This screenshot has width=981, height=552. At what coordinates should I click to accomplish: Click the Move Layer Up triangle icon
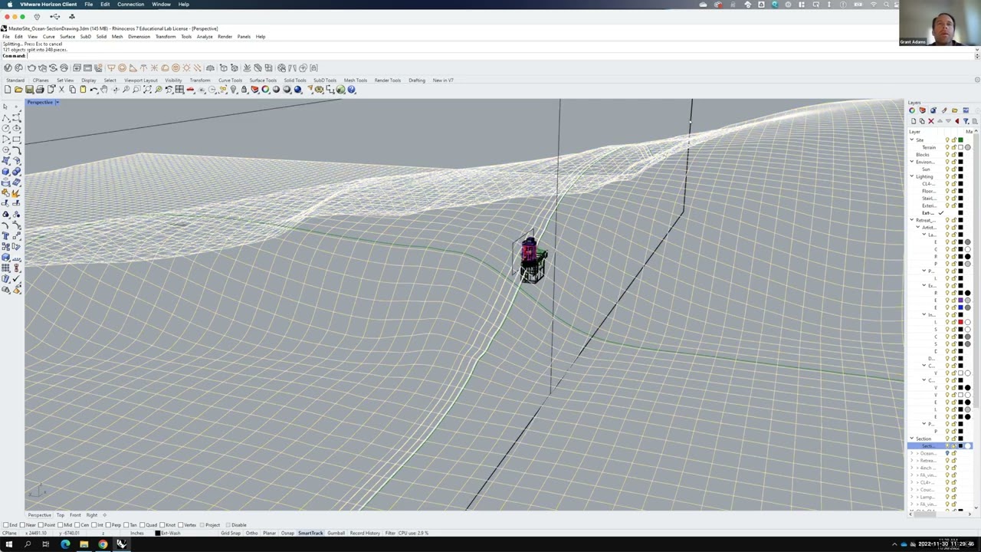click(940, 121)
